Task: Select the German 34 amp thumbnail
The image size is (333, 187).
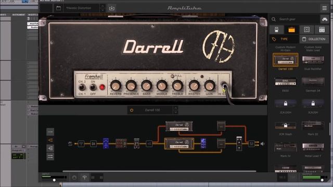Action: [x=313, y=82]
